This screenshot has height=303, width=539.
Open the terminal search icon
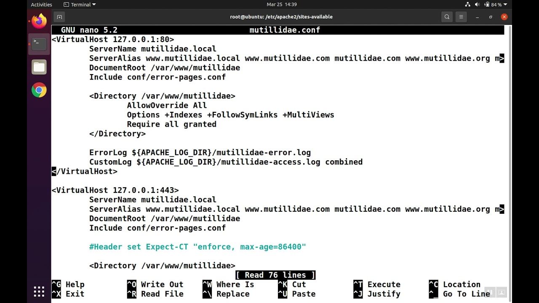447,17
